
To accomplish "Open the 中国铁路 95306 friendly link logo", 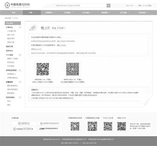I will (24, 129).
